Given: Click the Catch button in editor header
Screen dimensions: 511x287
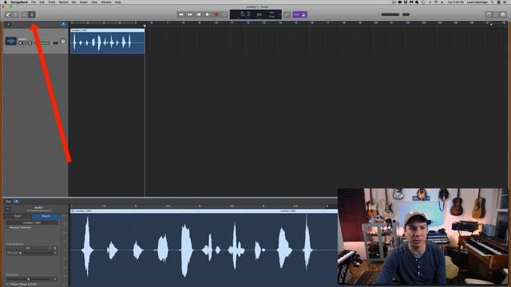Looking at the screenshot, I should coord(16,202).
